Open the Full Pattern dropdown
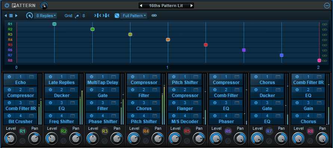The width and height of the screenshot is (333, 148). coord(133,16)
